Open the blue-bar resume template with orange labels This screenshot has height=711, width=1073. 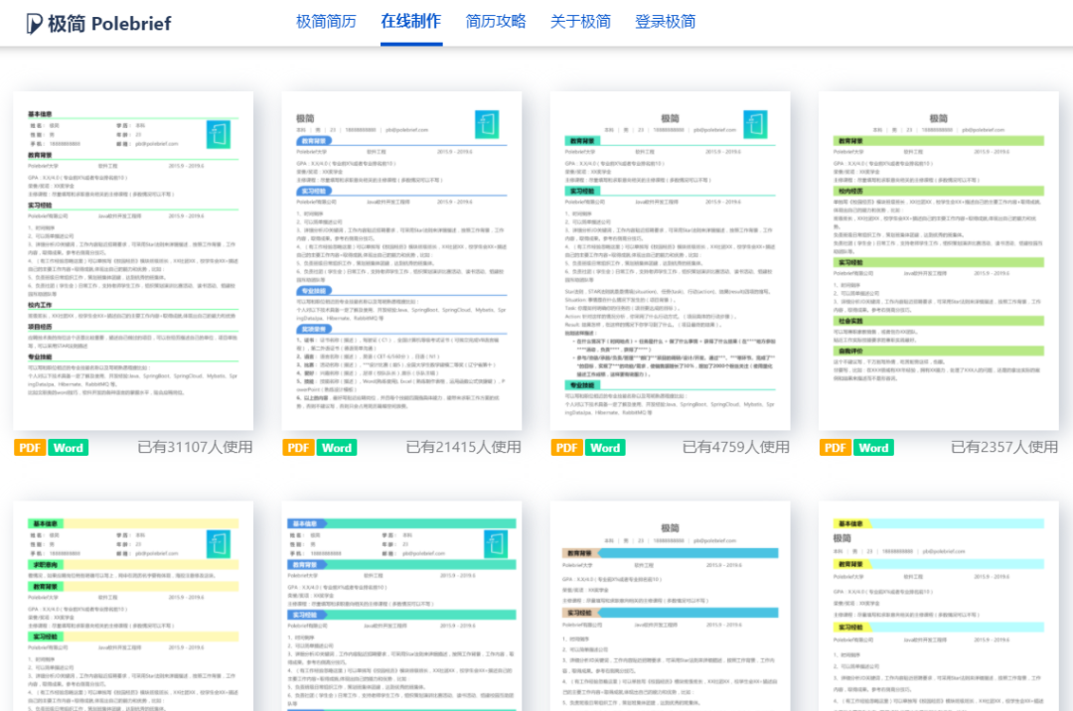[x=670, y=607]
